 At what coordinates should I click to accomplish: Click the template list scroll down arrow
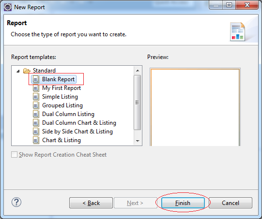(x=138, y=141)
